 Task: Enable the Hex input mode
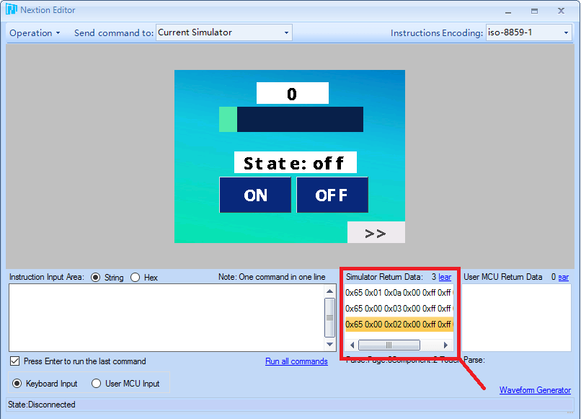pyautogui.click(x=135, y=277)
